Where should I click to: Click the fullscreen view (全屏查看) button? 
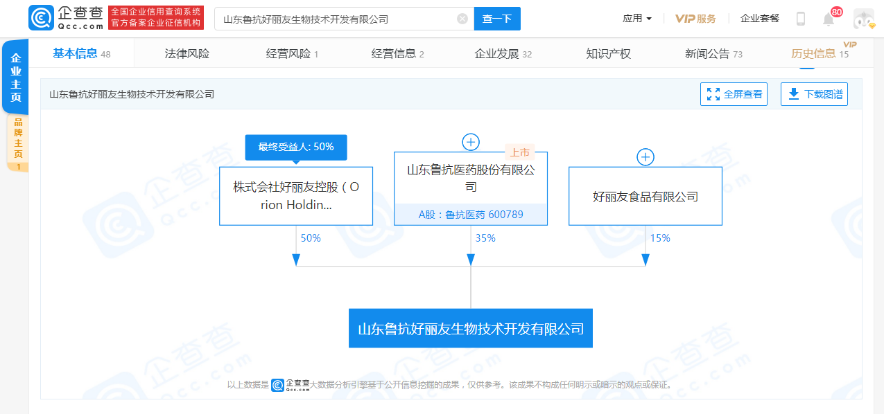coord(734,94)
